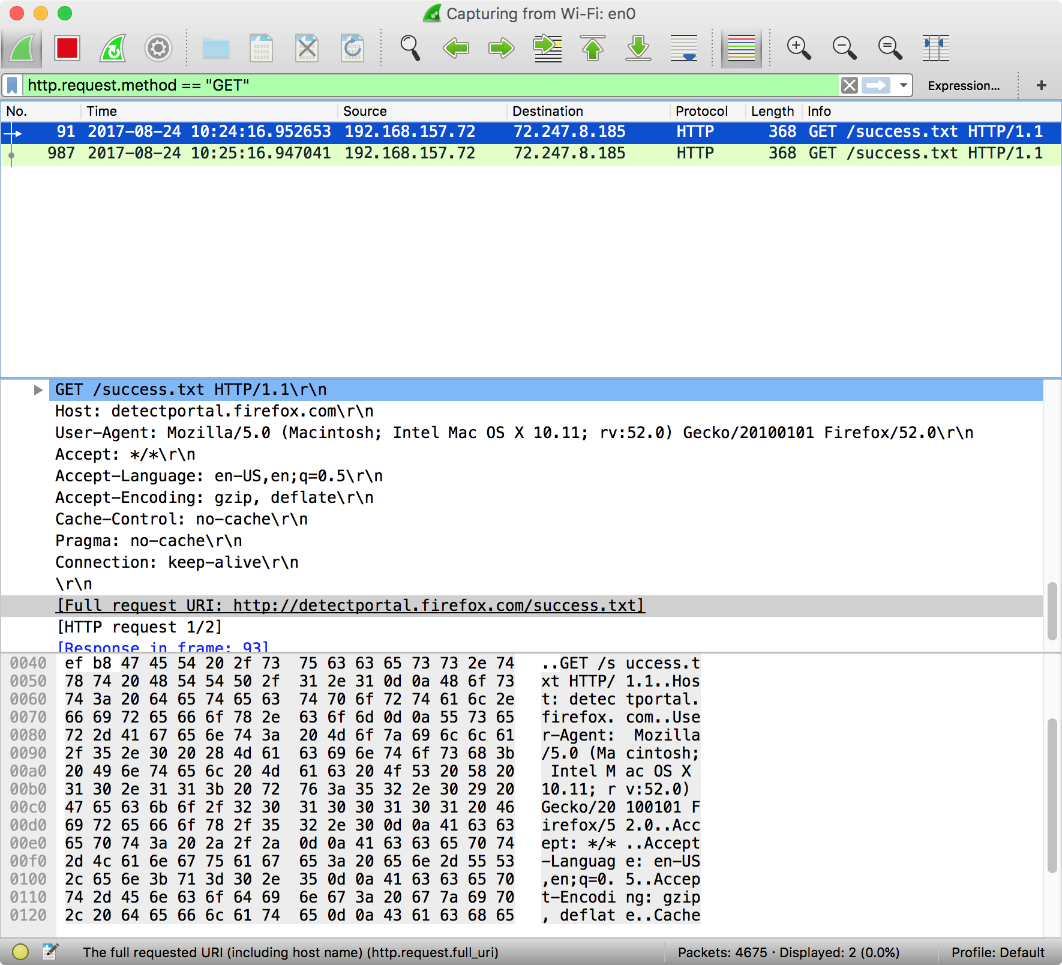Open capture file properties pencil icon
The image size is (1062, 965).
[x=50, y=952]
